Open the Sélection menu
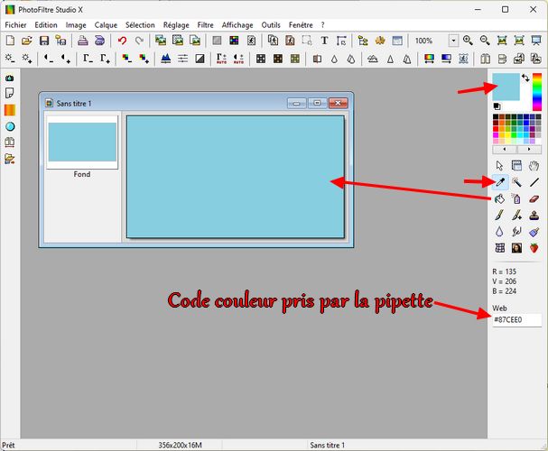 140,25
